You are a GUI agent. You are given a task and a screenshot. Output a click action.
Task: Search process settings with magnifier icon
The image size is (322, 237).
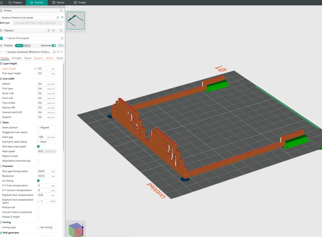point(62,52)
